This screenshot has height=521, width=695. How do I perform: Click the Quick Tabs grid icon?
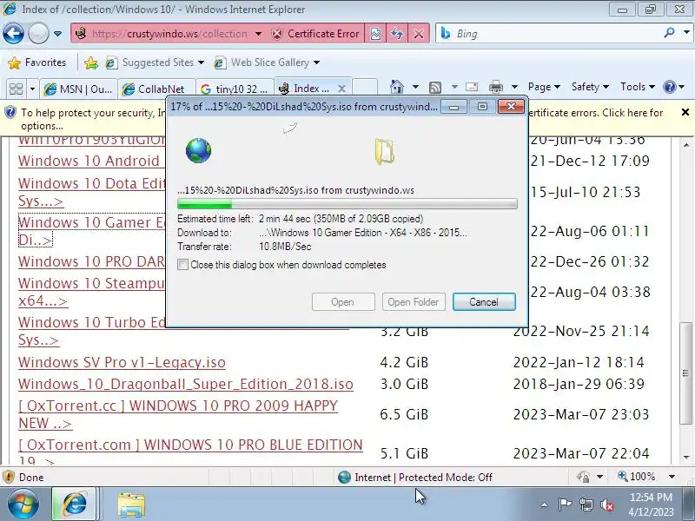(x=16, y=89)
